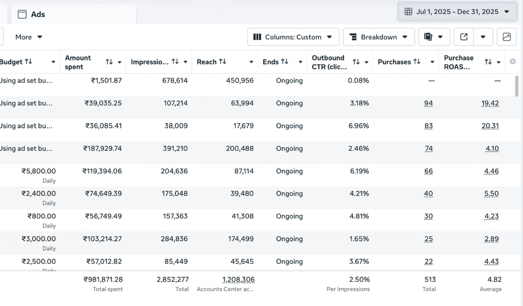Select impressions 678,614 cell
Viewport: 523px width, 306px height.
coord(175,81)
